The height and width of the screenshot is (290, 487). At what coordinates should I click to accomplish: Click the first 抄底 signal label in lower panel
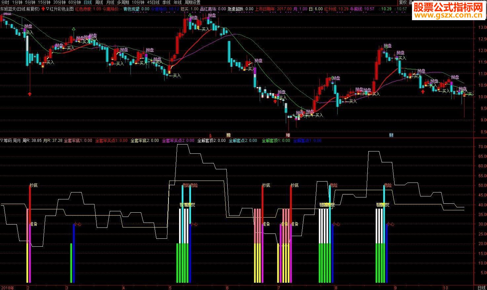click(x=34, y=185)
